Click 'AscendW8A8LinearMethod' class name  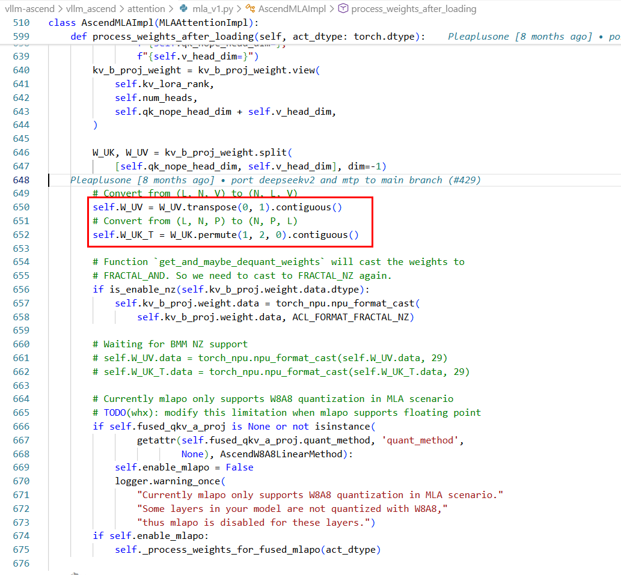click(x=281, y=454)
